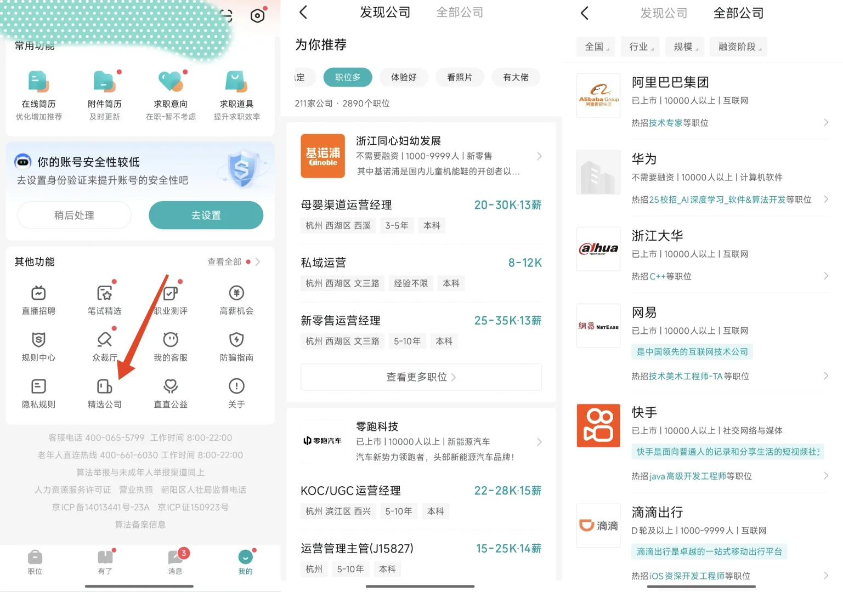Screen dimensions: 843x592
Task: Expand 全国 region dropdown
Action: (596, 47)
